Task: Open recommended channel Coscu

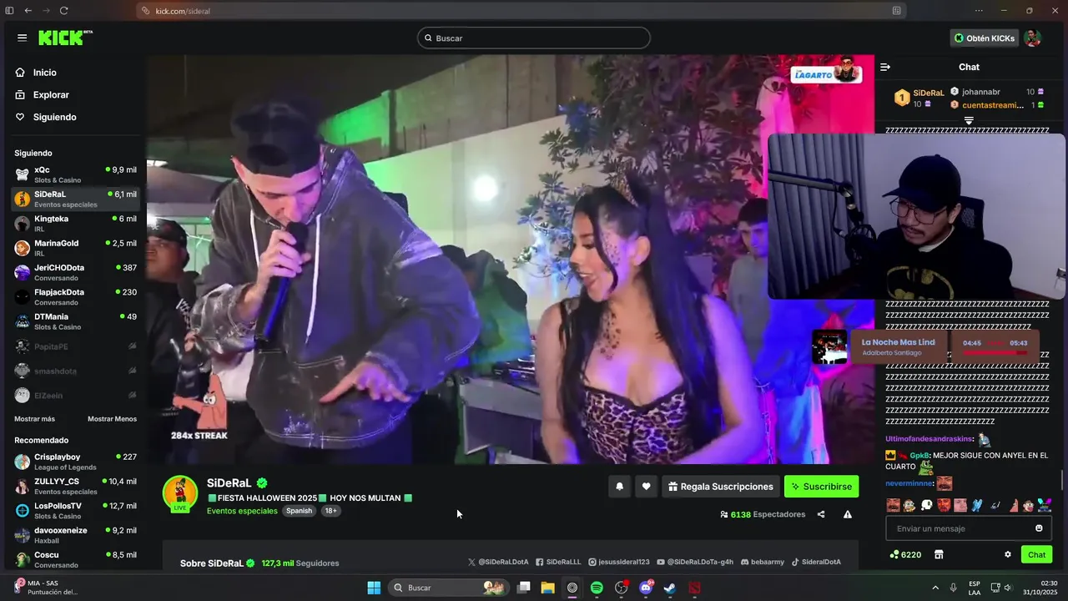Action: [75, 559]
